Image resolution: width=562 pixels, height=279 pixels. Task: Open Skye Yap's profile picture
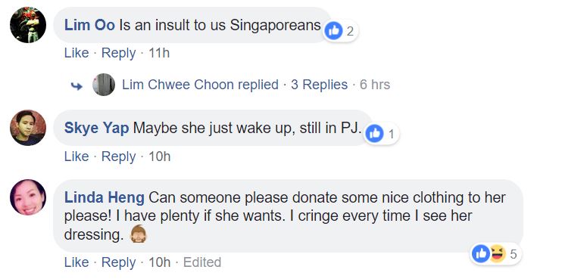(x=28, y=128)
